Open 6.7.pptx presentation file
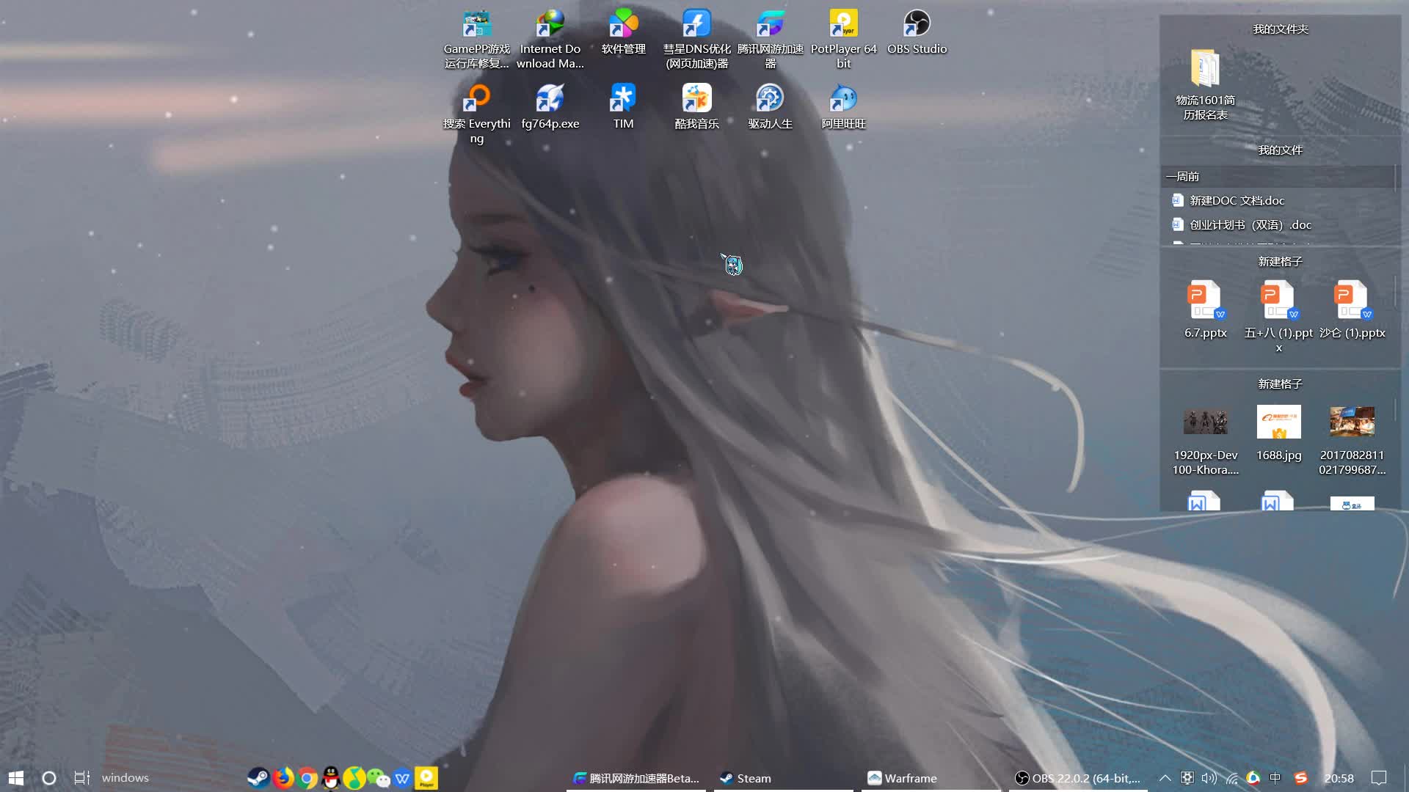This screenshot has height=792, width=1409. 1206,309
